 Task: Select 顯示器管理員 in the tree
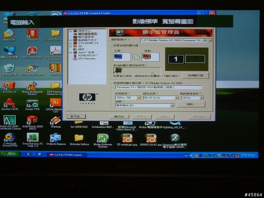tap(87, 34)
